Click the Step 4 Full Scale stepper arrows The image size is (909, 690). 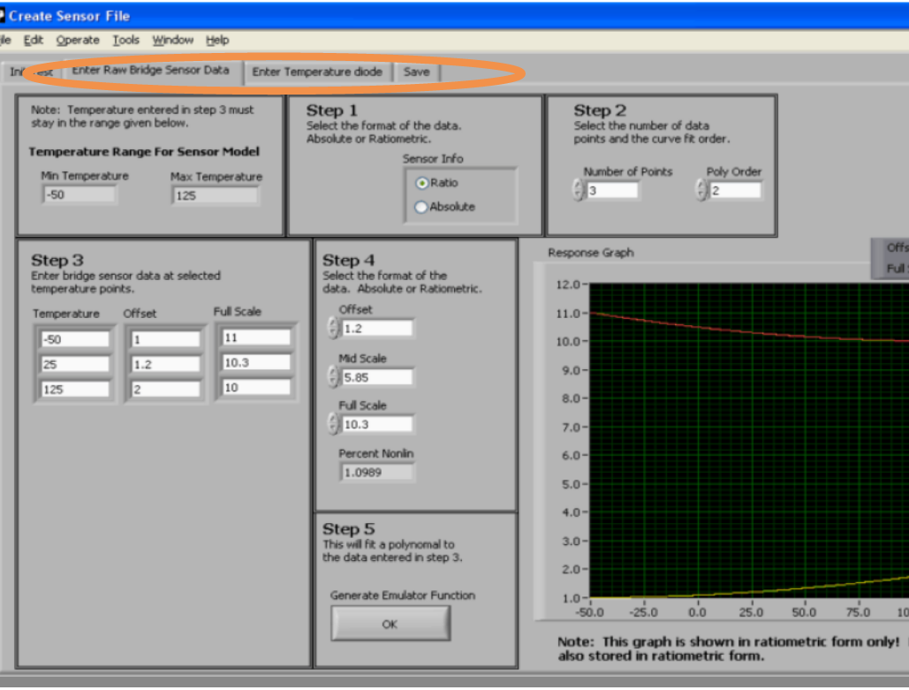(333, 424)
